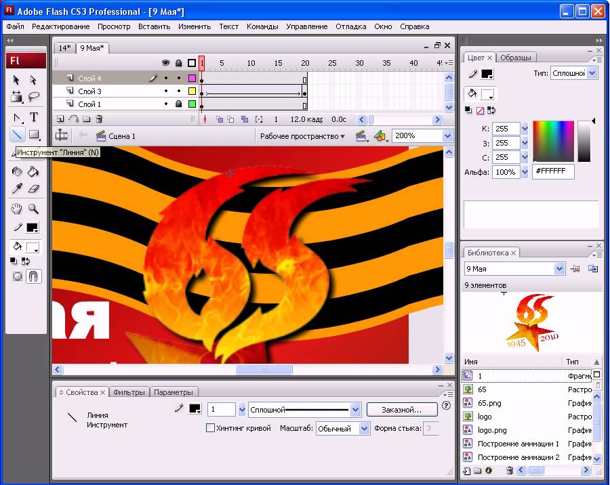Open the К red value dropdown arrow
This screenshot has width=610, height=485.
(525, 128)
